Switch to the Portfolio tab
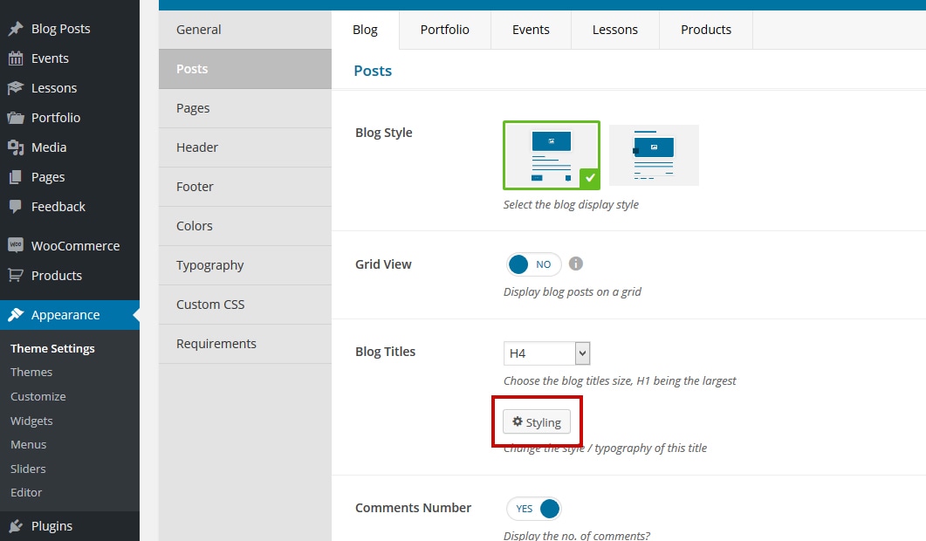This screenshot has height=541, width=926. coord(445,30)
